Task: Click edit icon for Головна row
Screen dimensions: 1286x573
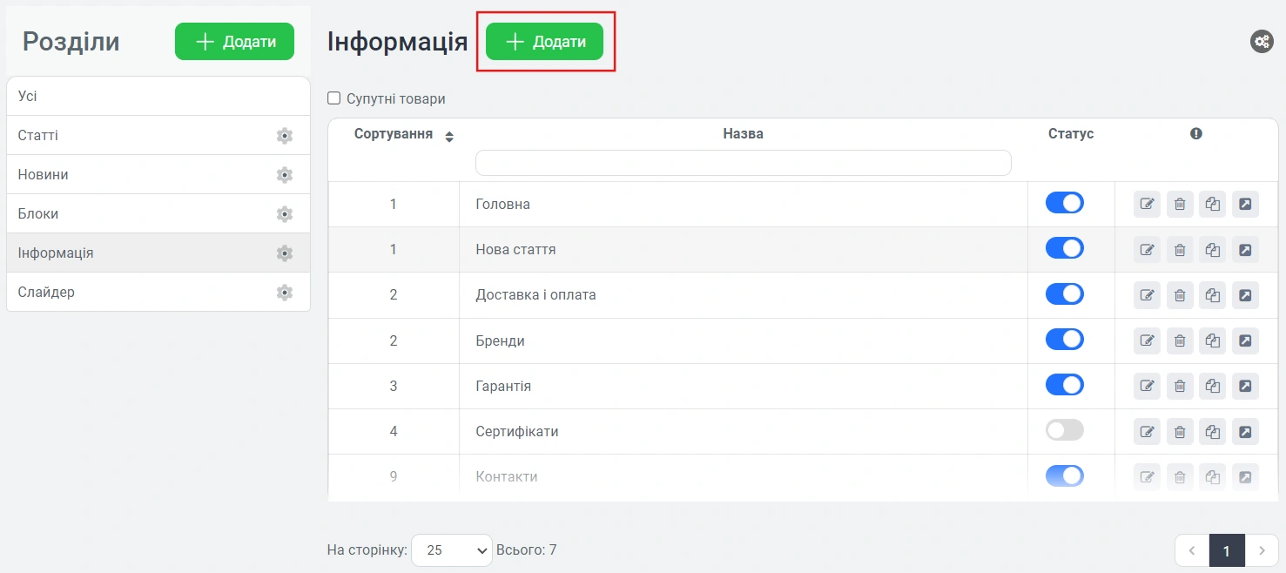Action: pos(1147,204)
